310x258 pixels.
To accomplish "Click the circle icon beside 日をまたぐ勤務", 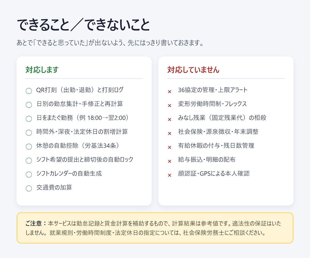I will pos(29,119).
